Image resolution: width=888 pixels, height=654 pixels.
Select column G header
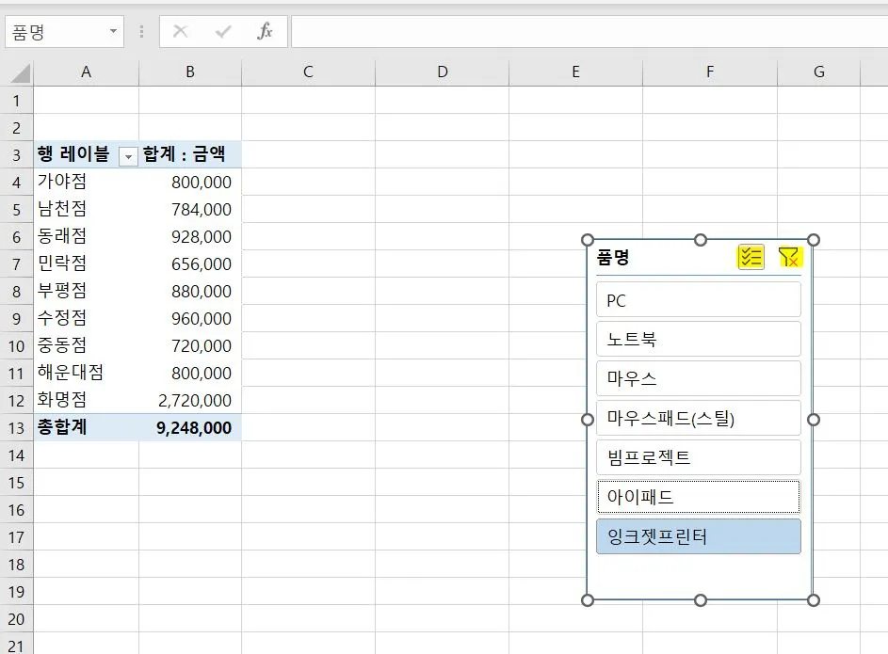(819, 72)
